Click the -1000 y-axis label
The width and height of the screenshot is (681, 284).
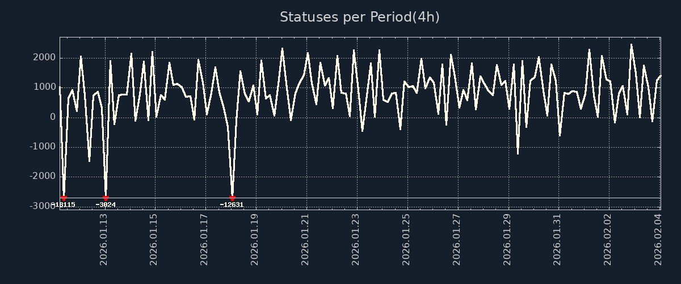coord(41,147)
